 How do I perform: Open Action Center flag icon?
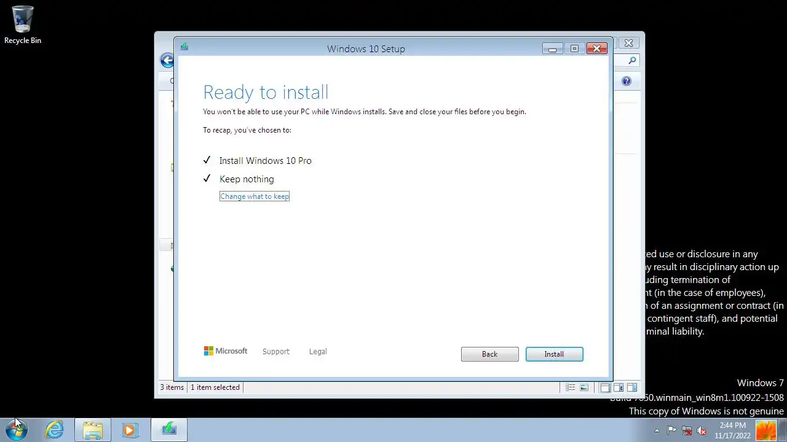click(672, 430)
